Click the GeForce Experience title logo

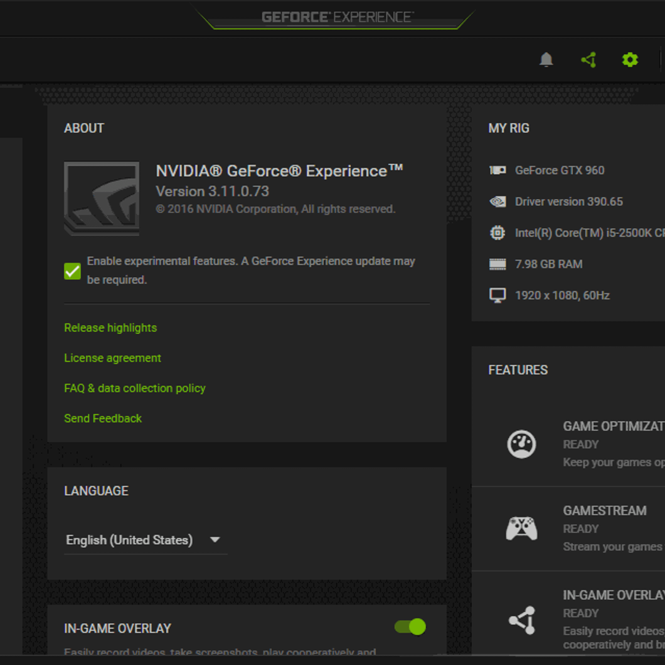[337, 17]
